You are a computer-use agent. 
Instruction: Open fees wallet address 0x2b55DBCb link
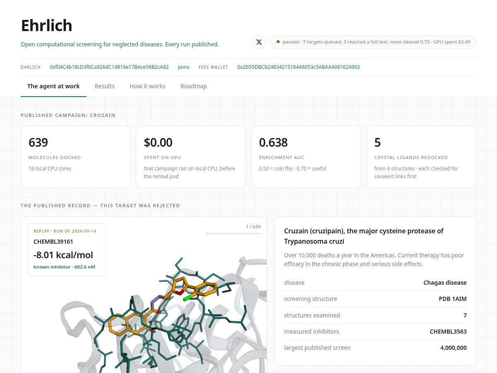299,67
